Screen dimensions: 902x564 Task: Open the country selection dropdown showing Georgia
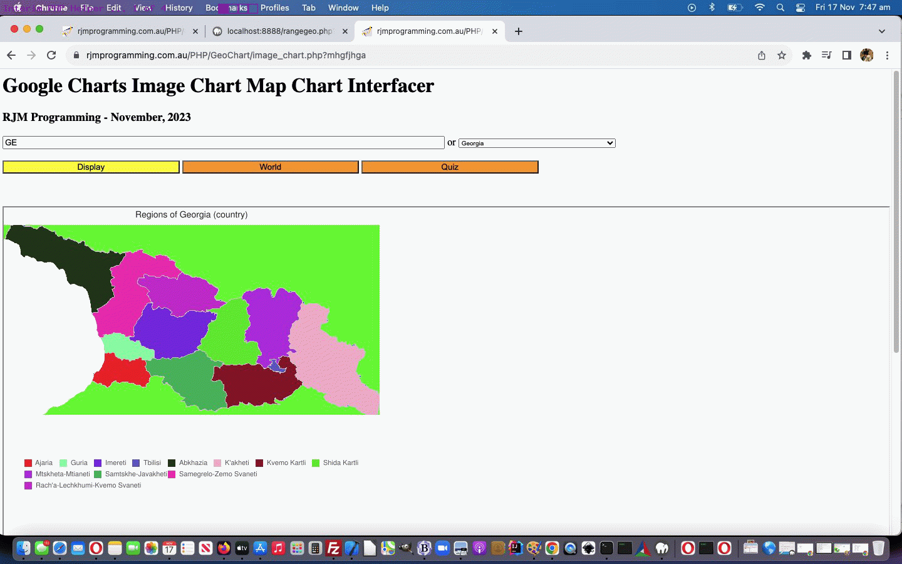537,143
